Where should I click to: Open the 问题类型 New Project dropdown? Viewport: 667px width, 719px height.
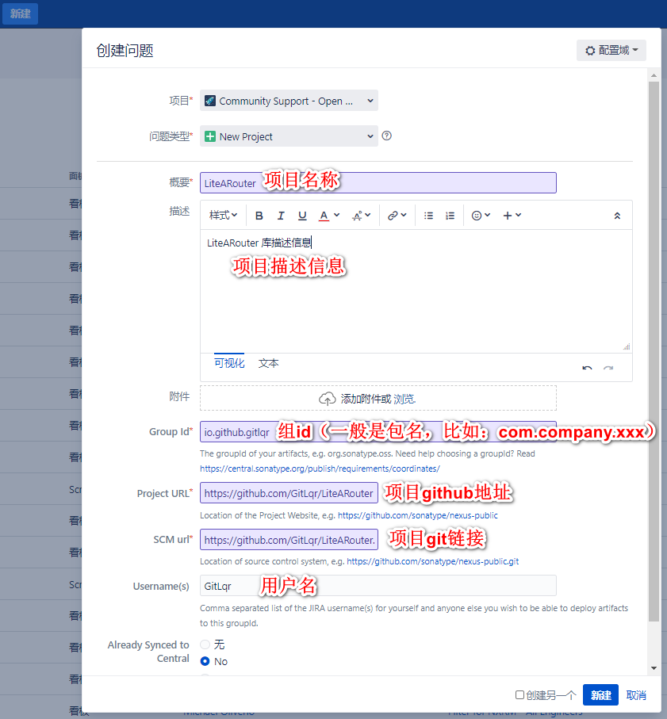(289, 136)
